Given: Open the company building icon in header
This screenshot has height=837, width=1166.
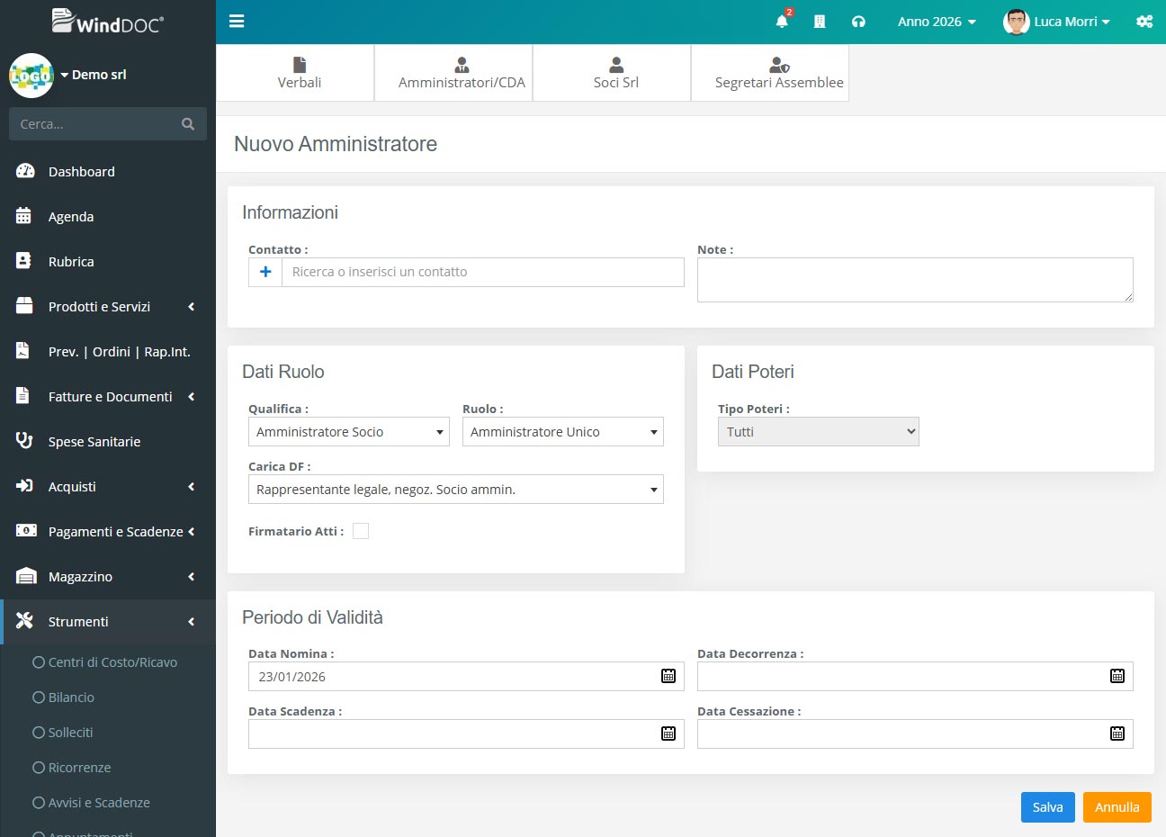Looking at the screenshot, I should pos(820,22).
